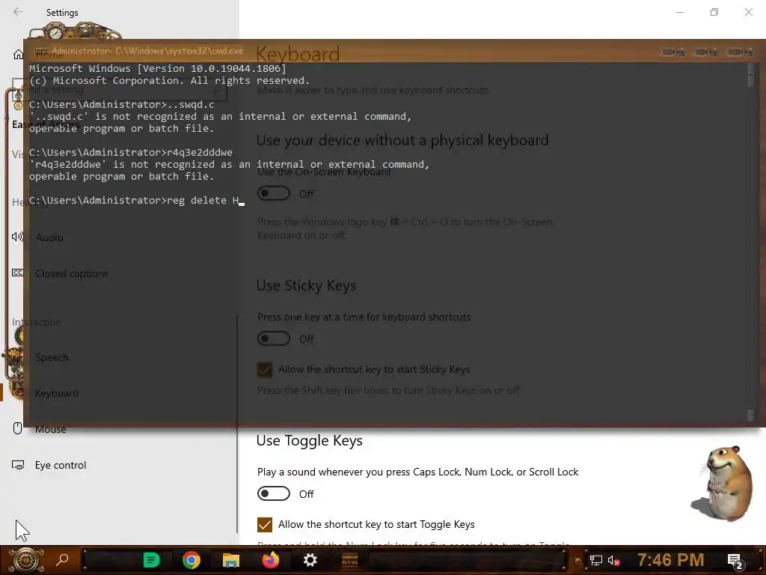Select Keyboard in the sidebar

(x=57, y=394)
